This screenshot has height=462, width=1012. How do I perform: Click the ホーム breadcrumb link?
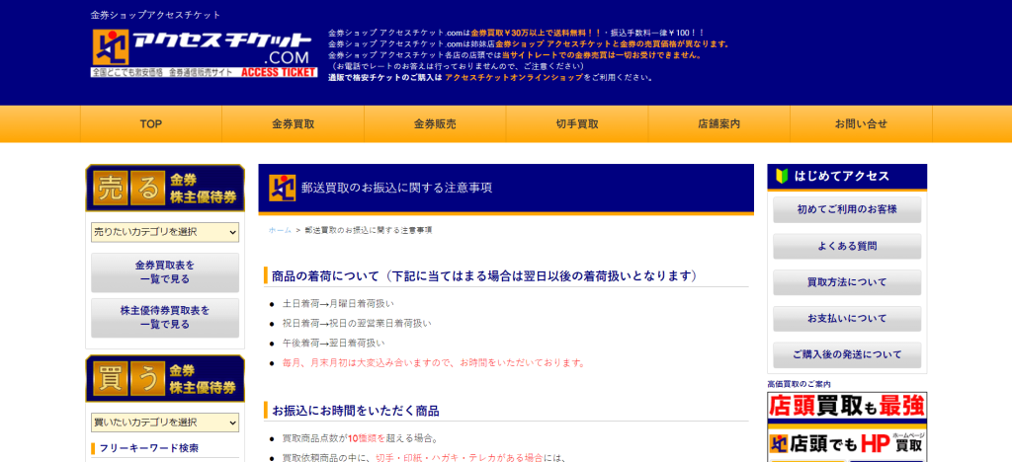click(280, 230)
